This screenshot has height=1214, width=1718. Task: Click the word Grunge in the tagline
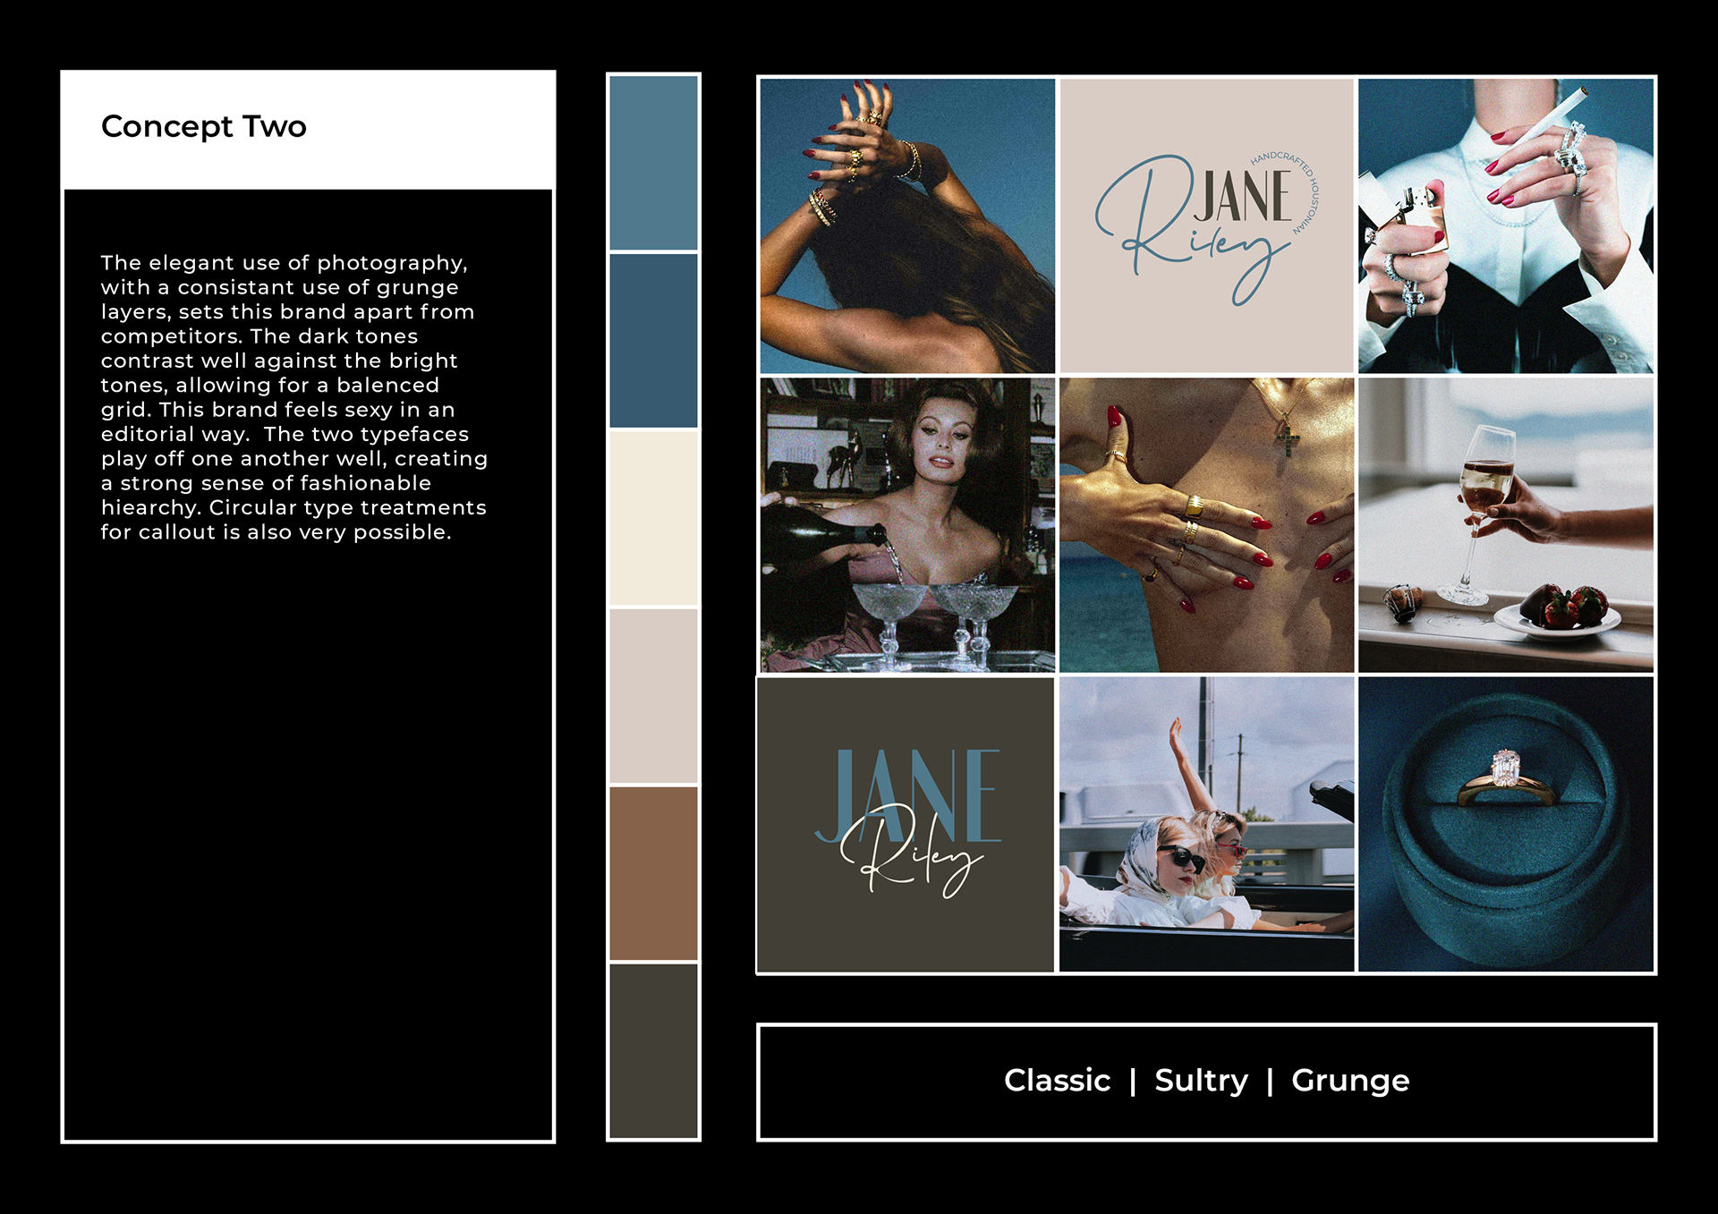coord(1349,1081)
